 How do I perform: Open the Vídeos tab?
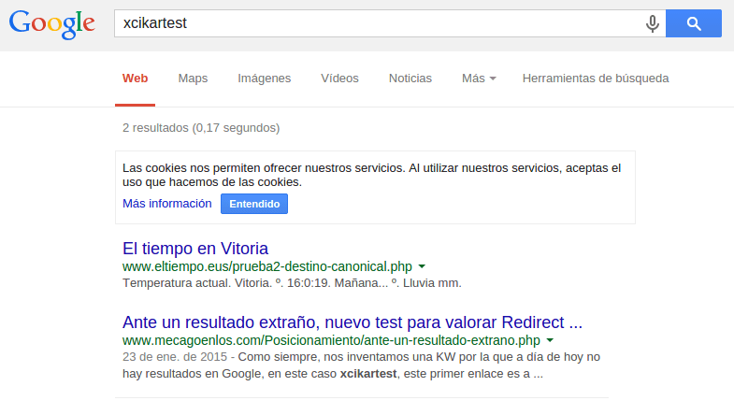click(339, 79)
